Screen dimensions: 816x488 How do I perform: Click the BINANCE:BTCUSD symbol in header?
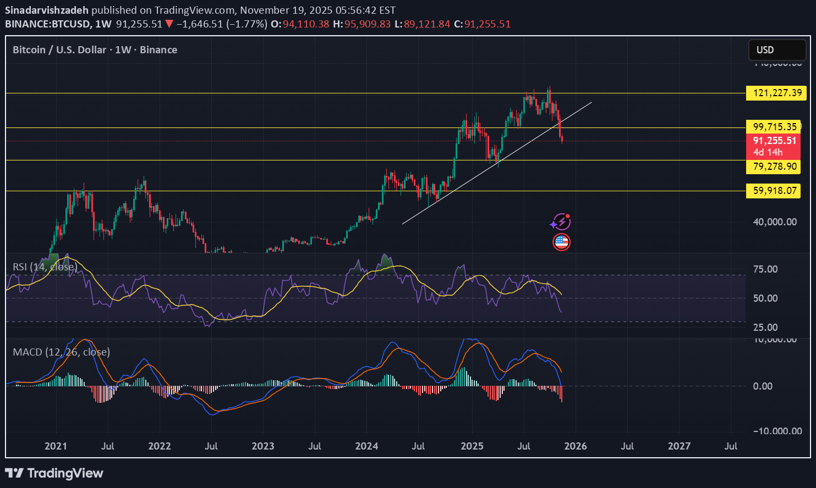(47, 24)
